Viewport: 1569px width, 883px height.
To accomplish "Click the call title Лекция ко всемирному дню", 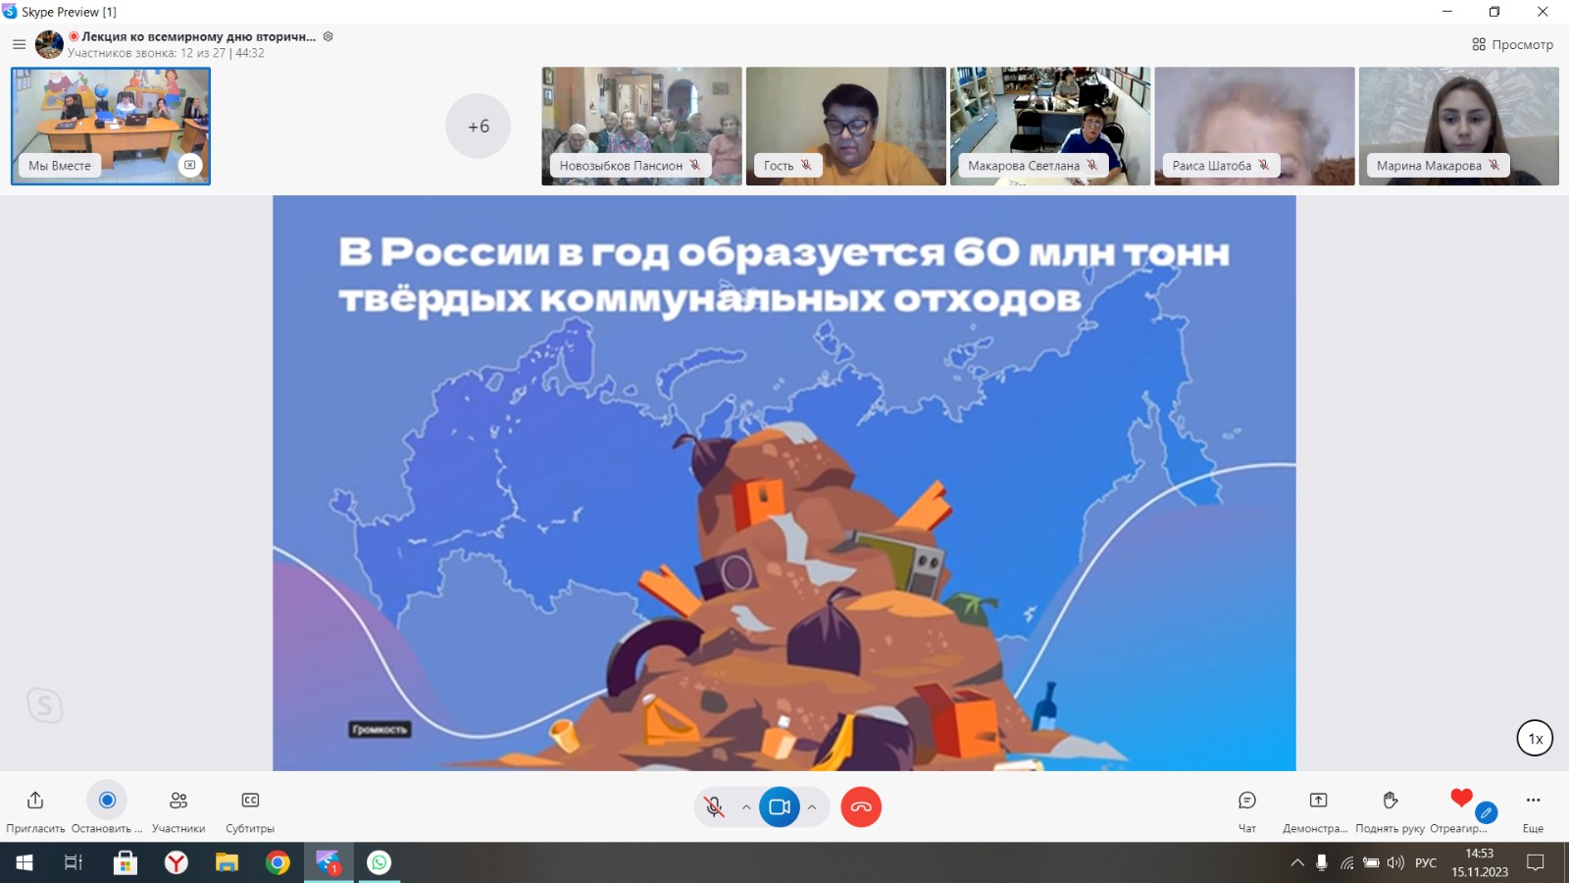I will pyautogui.click(x=199, y=36).
